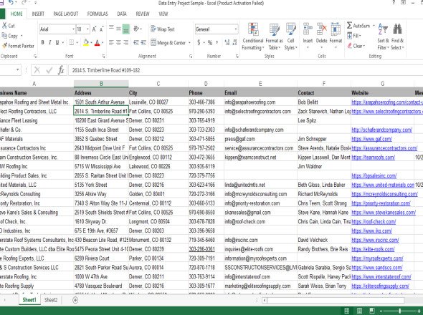The height and width of the screenshot is (315, 423).
Task: Switch to the INSERT ribbon tab
Action: tap(38, 14)
